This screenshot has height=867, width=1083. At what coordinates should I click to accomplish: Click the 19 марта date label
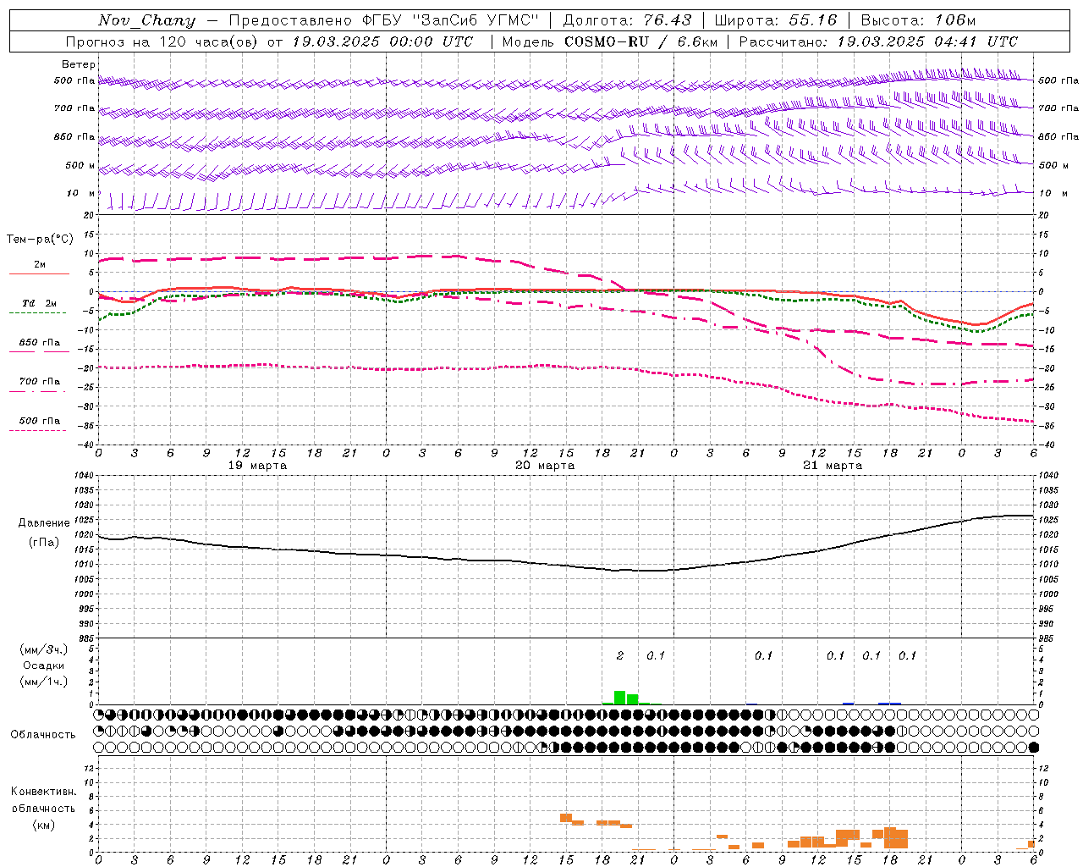click(x=257, y=466)
